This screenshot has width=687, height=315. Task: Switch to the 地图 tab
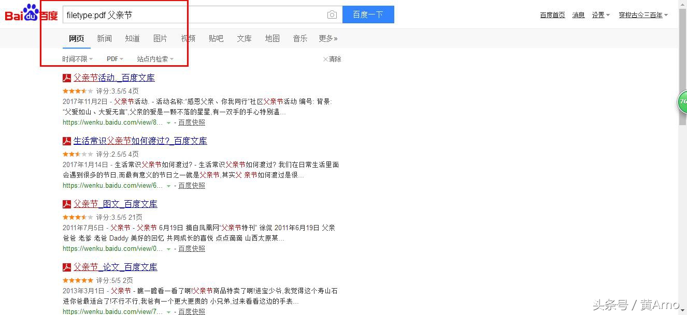coord(272,38)
